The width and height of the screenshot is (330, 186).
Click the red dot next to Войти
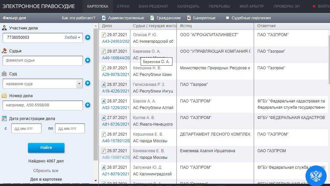[x=314, y=6]
